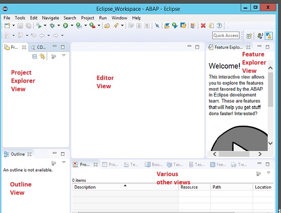
Task: Click the Last Edit Location arrow icon
Action: click(x=34, y=35)
